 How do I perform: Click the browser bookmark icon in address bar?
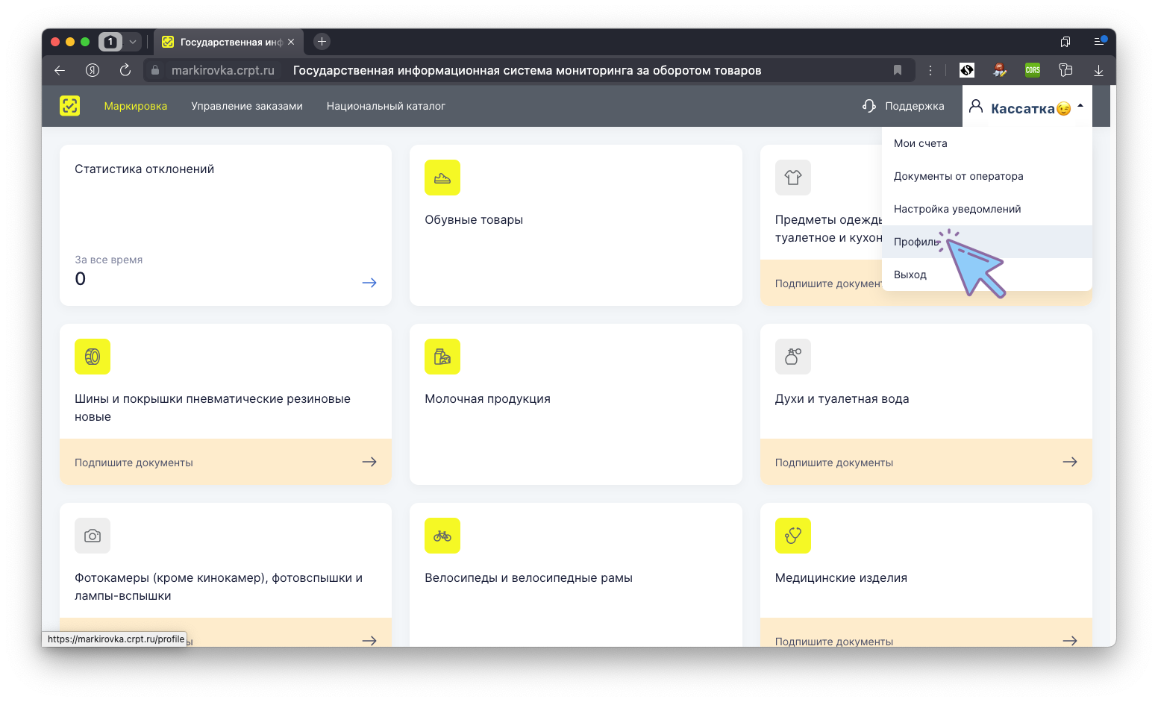click(x=898, y=70)
